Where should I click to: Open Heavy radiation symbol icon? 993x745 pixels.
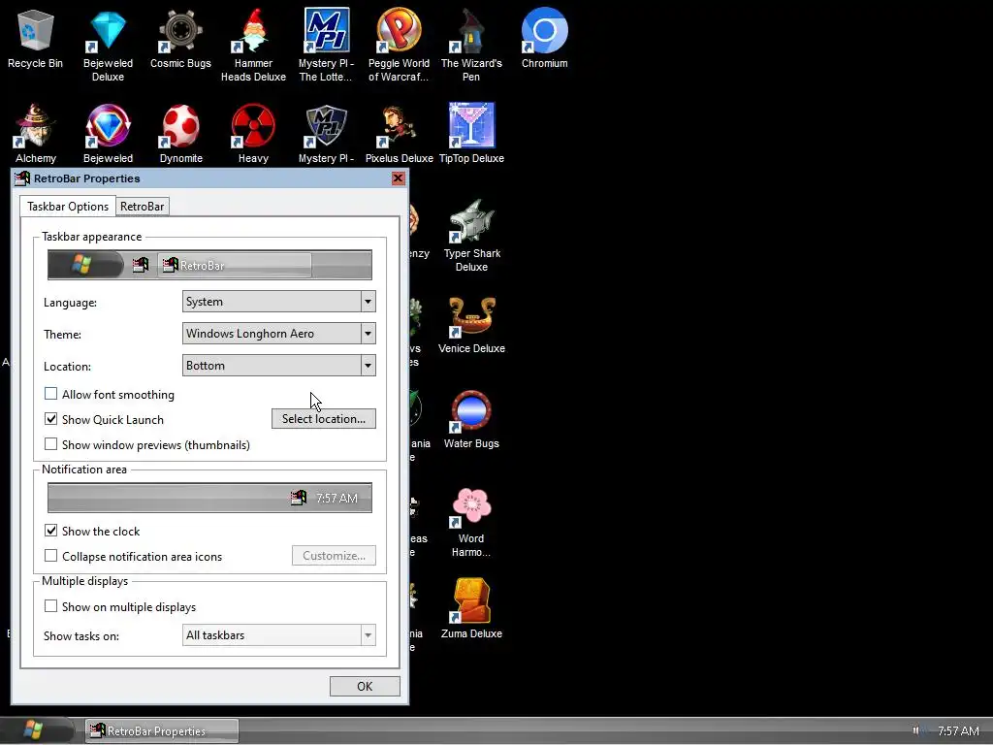[253, 133]
